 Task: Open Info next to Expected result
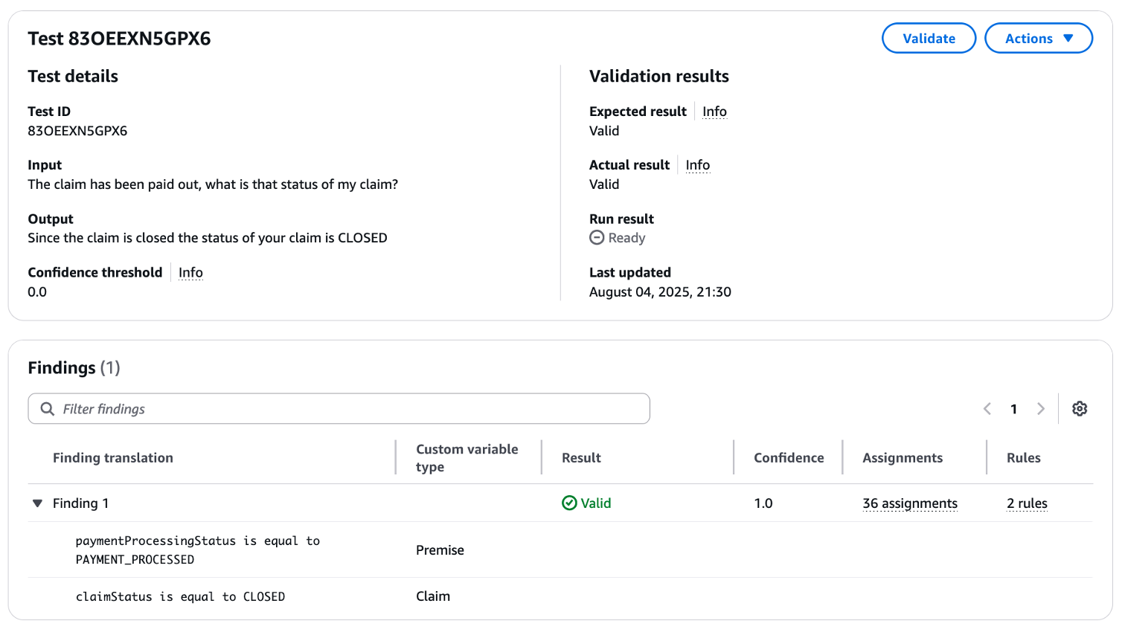[714, 111]
